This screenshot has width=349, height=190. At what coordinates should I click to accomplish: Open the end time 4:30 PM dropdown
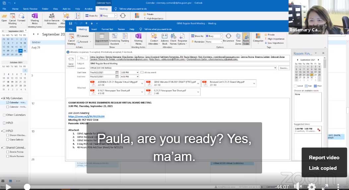point(138,76)
